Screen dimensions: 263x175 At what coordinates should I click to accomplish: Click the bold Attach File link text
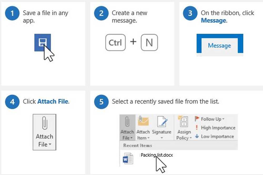[x=53, y=101]
